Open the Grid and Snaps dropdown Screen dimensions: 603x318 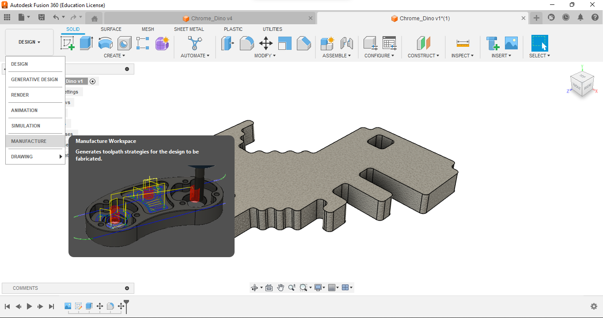(x=334, y=288)
